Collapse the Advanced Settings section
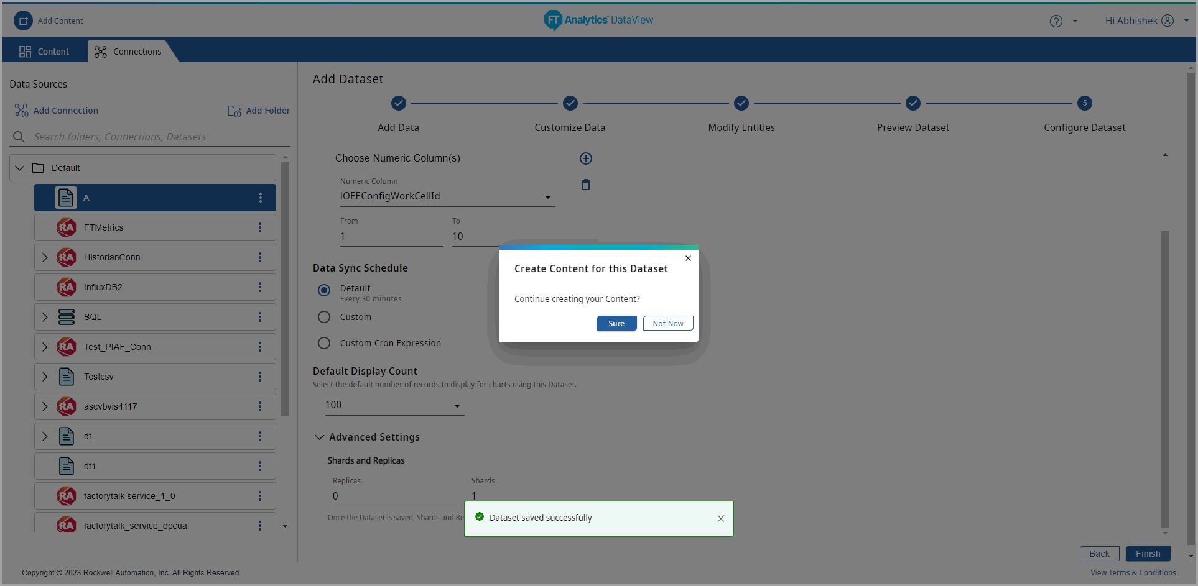 point(319,437)
